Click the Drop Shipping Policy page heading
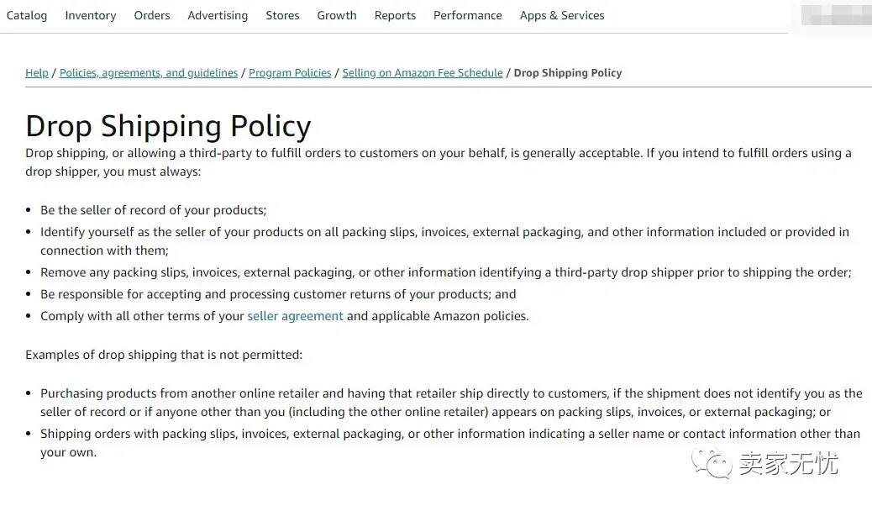This screenshot has height=506, width=872. pos(168,126)
